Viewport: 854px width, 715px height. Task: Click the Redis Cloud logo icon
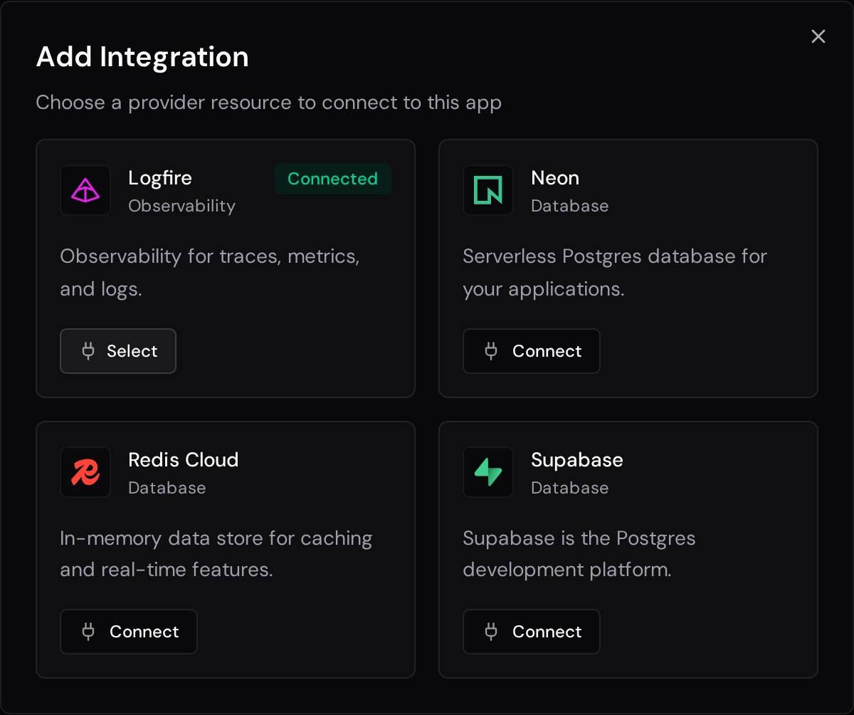point(85,472)
